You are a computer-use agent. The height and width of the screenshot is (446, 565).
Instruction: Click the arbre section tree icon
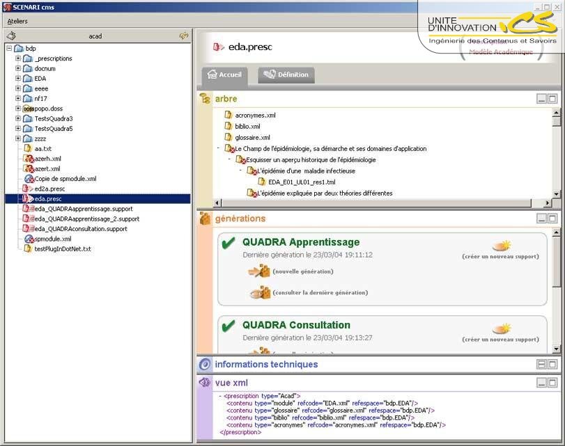205,98
